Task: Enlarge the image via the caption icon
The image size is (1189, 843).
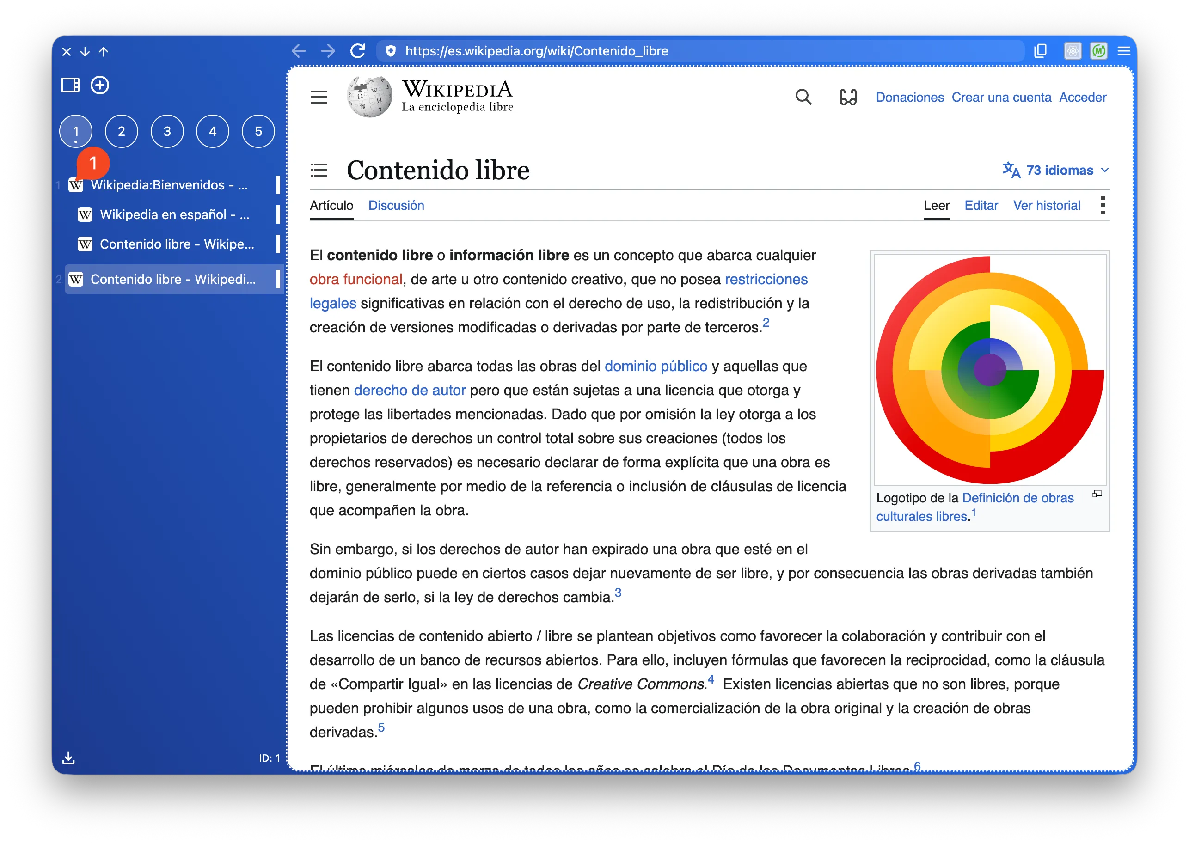Action: pos(1097,494)
